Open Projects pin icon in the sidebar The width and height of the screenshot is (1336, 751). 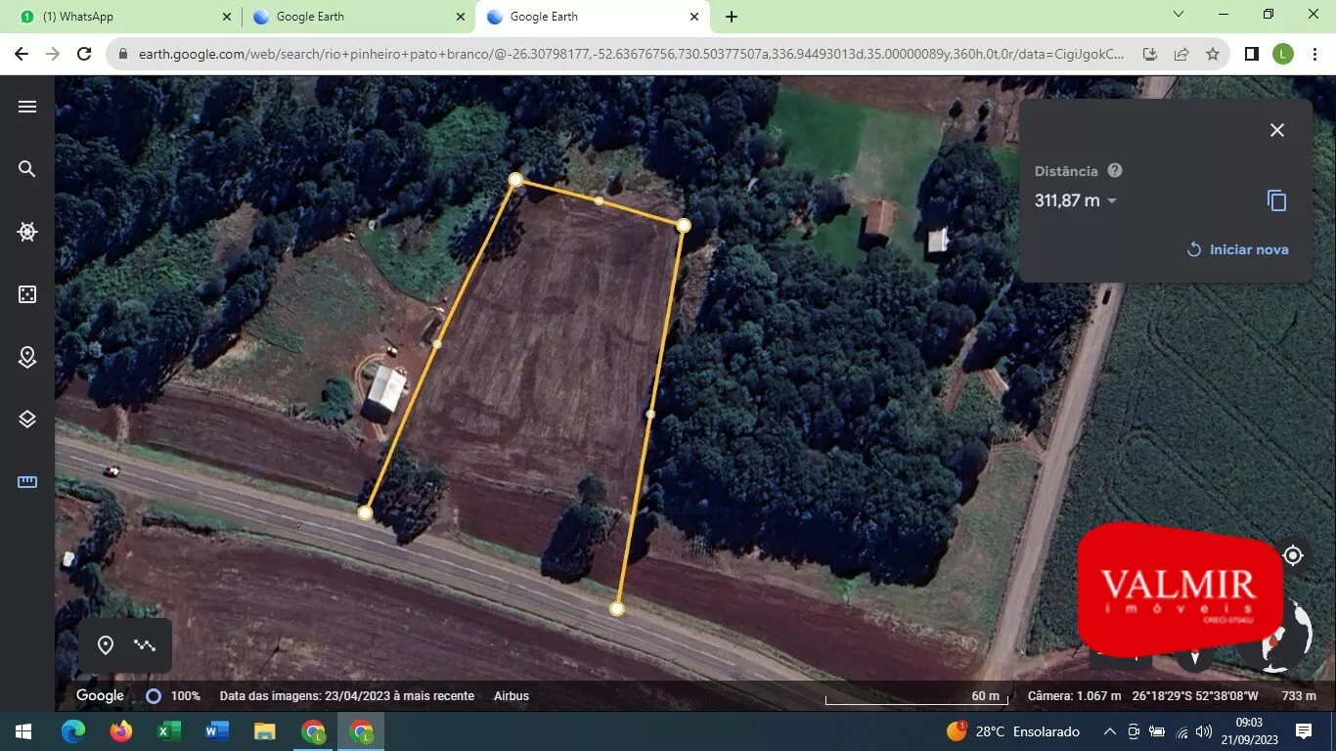27,357
